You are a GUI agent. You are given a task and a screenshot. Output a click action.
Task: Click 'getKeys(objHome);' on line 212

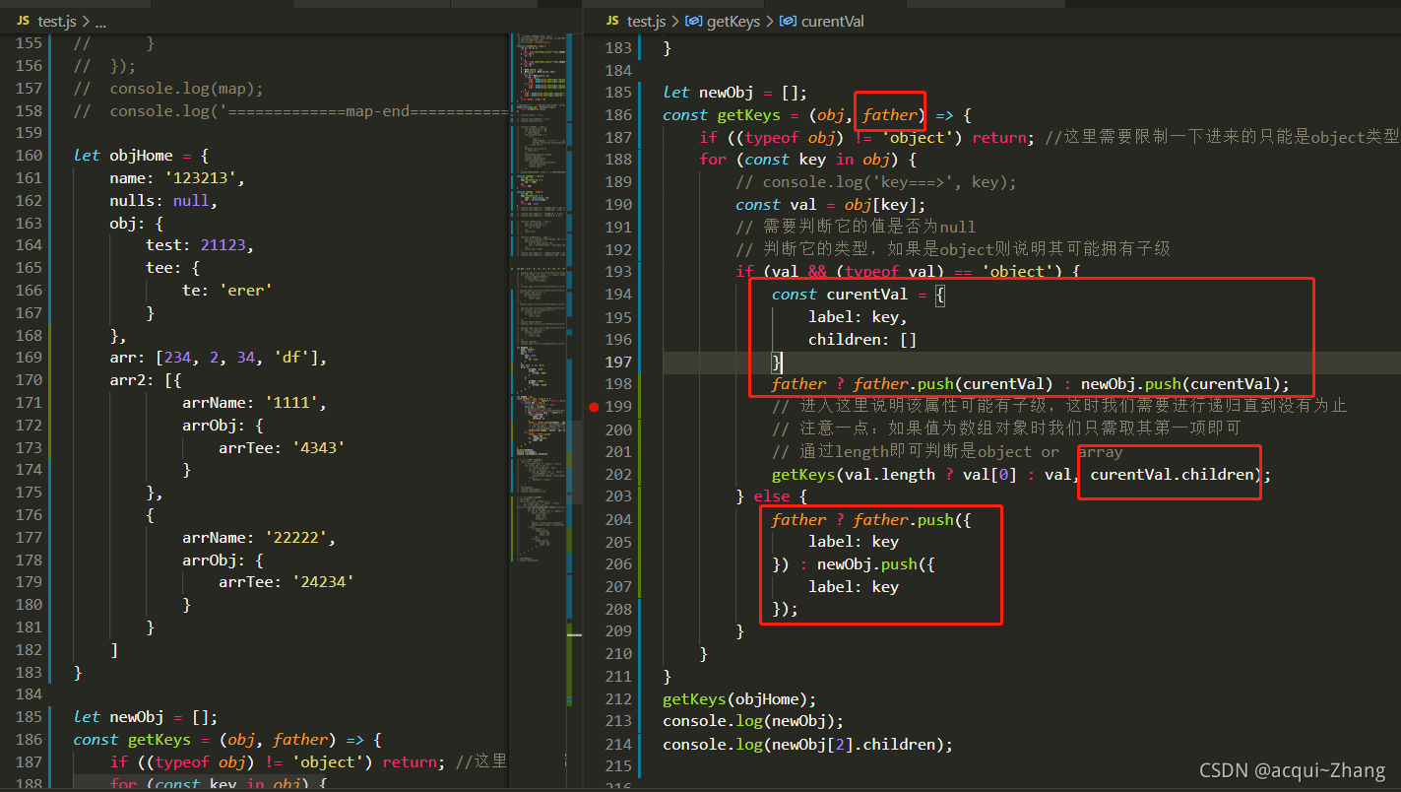click(739, 699)
